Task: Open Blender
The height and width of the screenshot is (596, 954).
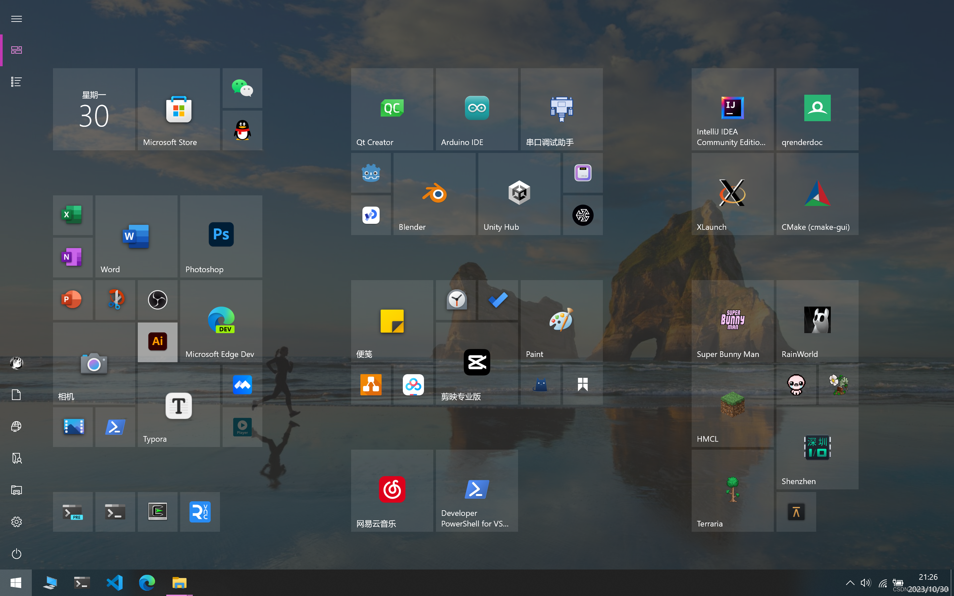Action: [434, 194]
